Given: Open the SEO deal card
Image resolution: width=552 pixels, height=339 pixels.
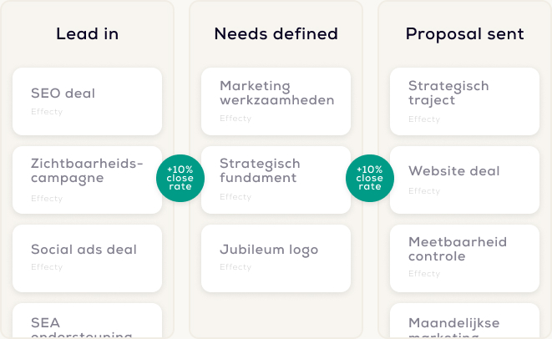Looking at the screenshot, I should coord(87,101).
